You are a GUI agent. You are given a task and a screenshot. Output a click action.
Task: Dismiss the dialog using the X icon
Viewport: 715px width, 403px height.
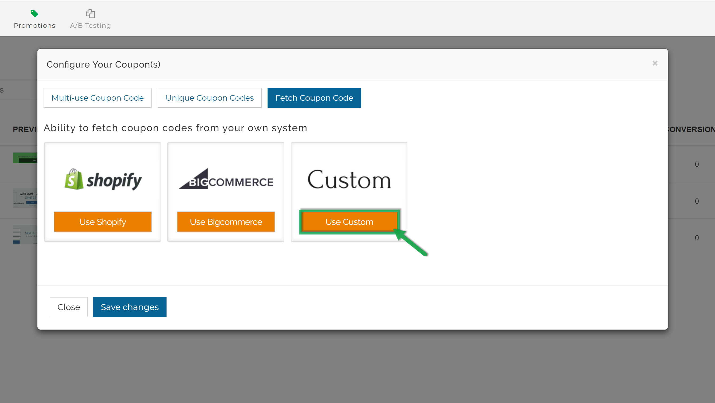coord(655,63)
